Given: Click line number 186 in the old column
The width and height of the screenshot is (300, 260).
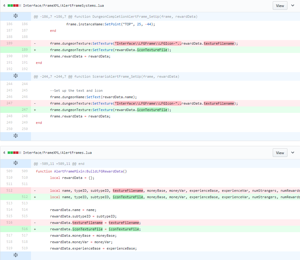Looking at the screenshot, I should coord(9,24).
